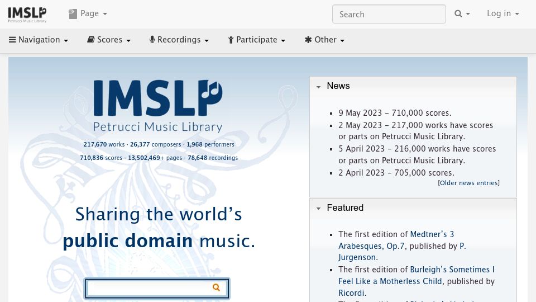Open the 26,377 composers link

pos(156,144)
